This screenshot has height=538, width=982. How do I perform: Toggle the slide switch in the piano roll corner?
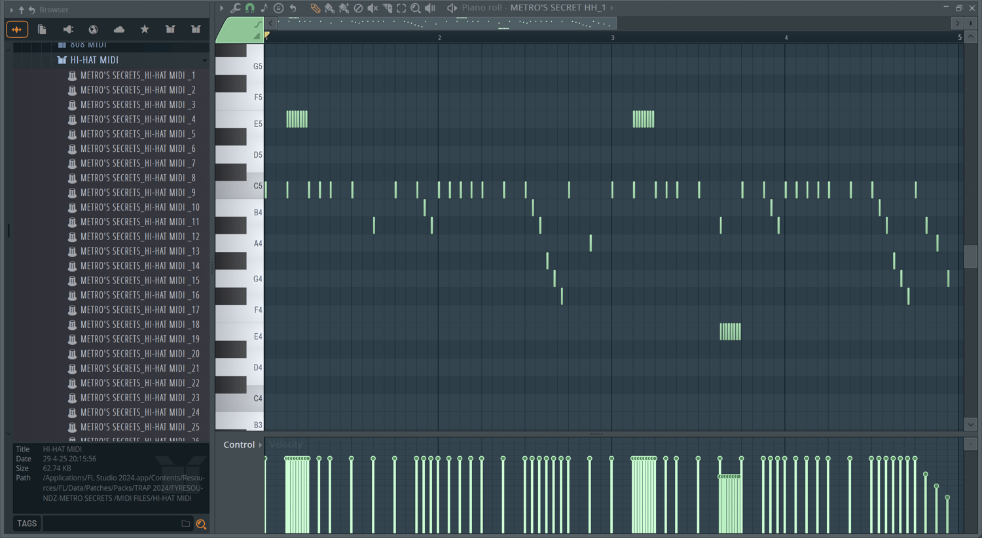(257, 37)
